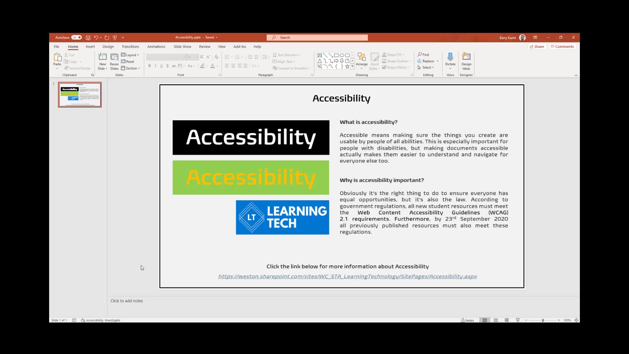
Task: Click Accessibility: Investigate in status bar
Action: pyautogui.click(x=101, y=320)
